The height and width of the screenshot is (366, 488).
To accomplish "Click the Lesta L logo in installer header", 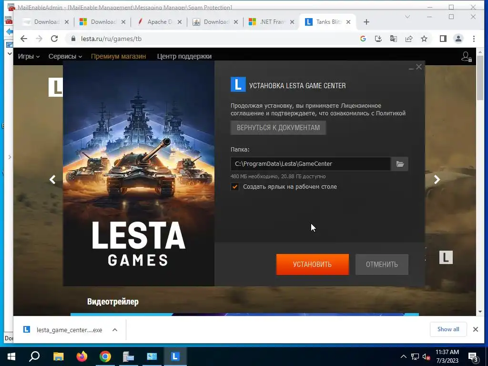I will pyautogui.click(x=238, y=85).
